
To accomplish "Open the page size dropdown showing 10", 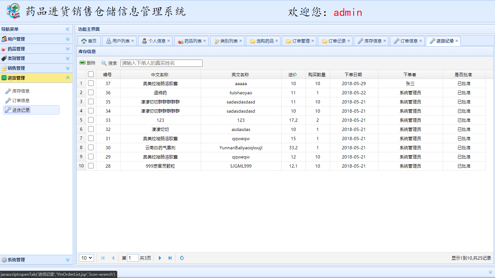I will click(86, 258).
